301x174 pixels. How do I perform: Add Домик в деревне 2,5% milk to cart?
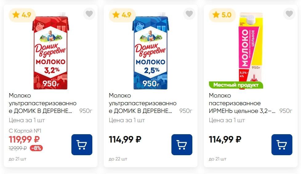(x=182, y=144)
